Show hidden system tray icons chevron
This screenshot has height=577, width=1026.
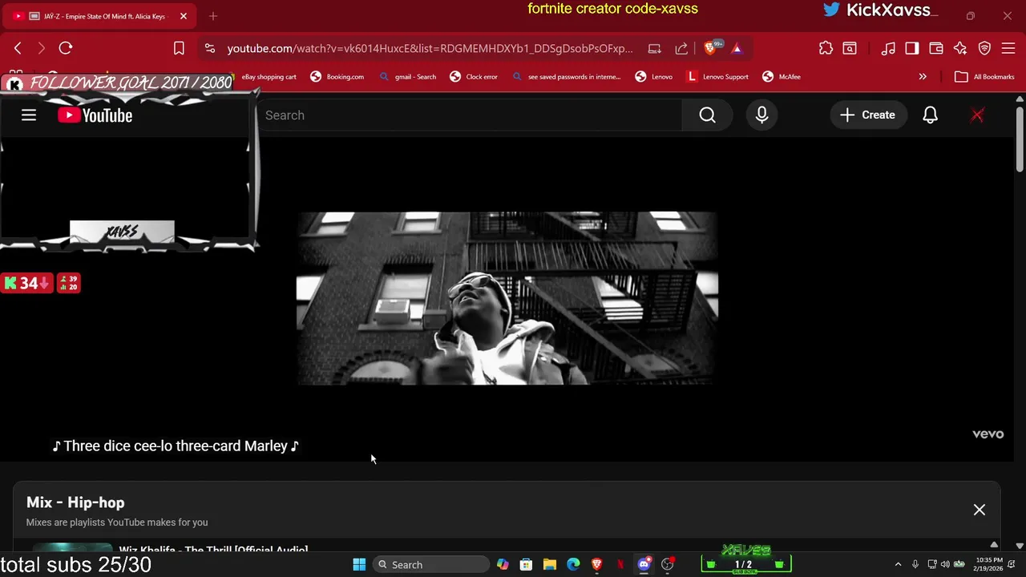[x=898, y=565]
